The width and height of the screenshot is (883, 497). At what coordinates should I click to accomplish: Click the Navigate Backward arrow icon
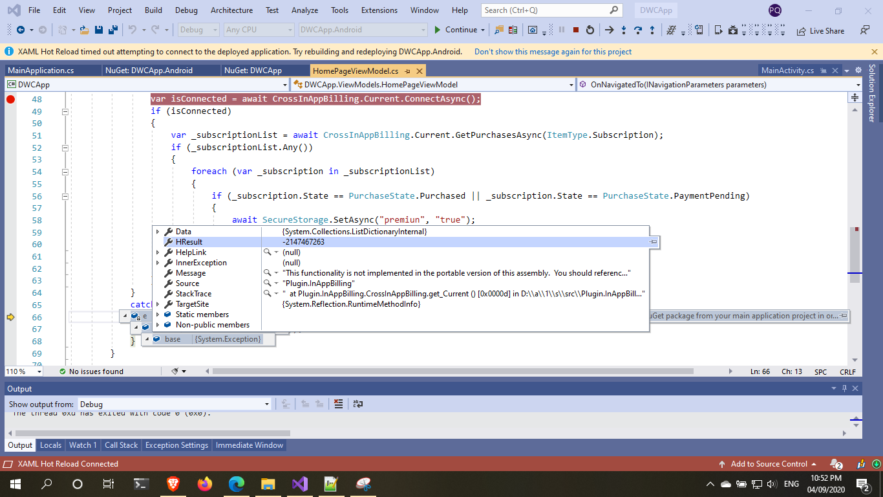point(21,30)
